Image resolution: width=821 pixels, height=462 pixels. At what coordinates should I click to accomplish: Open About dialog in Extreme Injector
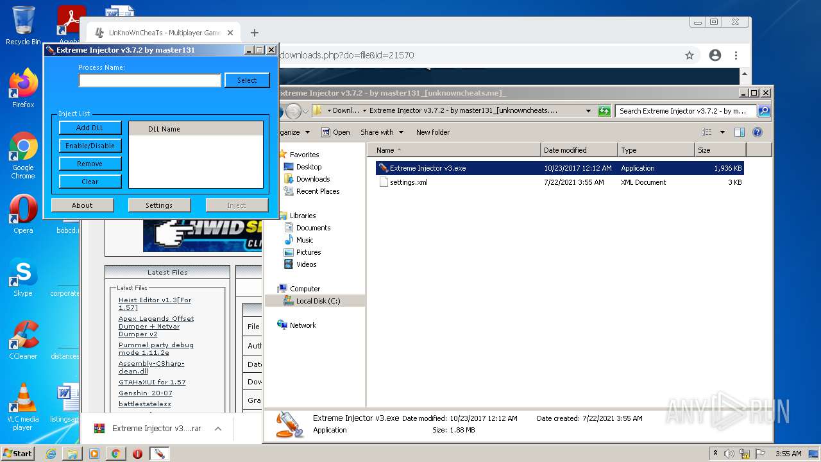(82, 205)
